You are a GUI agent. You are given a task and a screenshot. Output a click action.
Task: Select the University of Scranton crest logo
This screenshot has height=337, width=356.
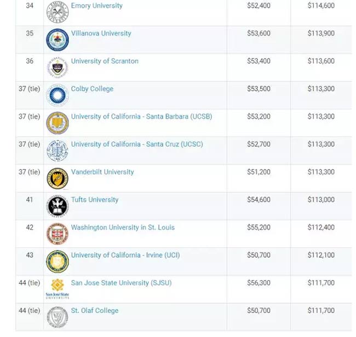tap(58, 67)
